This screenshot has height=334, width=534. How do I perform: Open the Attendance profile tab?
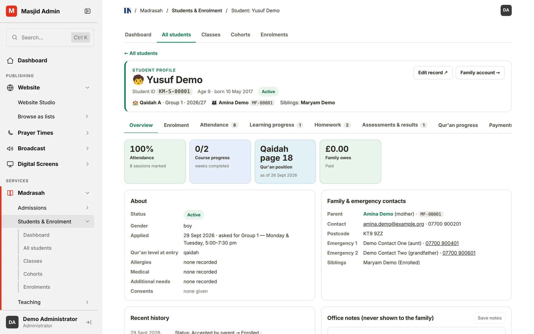point(219,125)
